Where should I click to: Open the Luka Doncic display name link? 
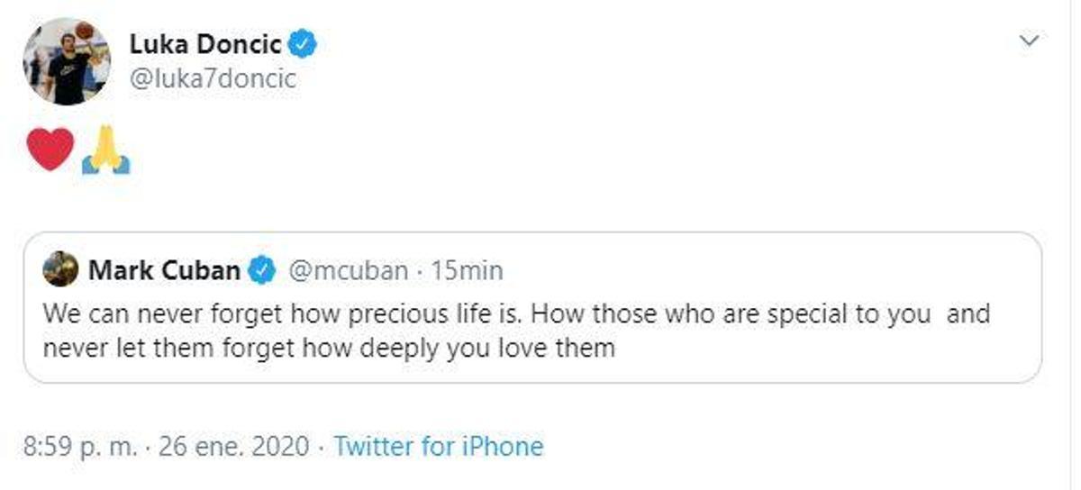(x=206, y=43)
